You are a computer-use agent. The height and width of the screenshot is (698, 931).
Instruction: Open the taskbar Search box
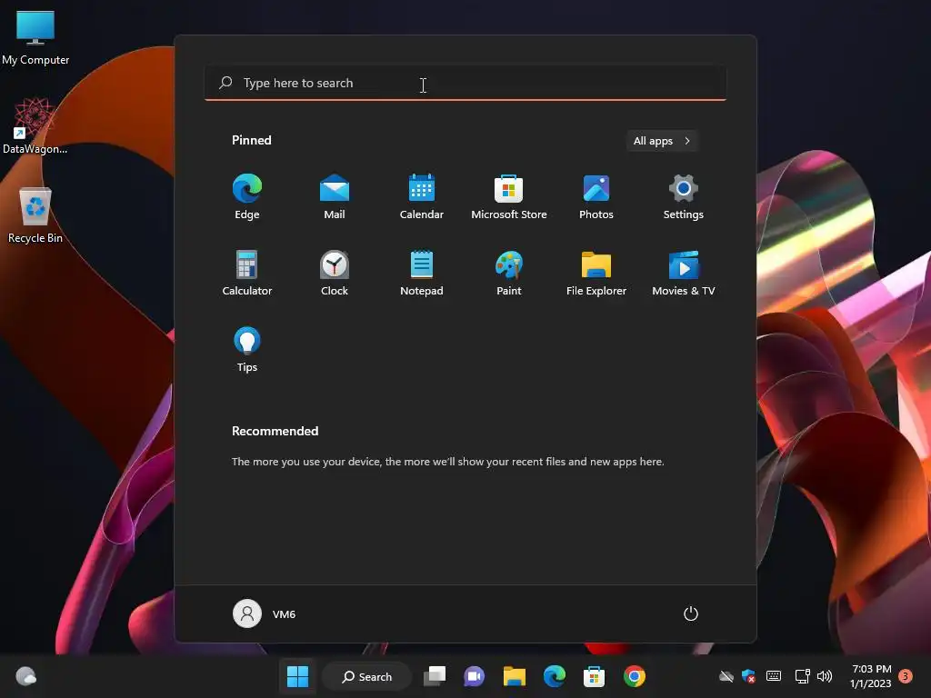tap(367, 676)
